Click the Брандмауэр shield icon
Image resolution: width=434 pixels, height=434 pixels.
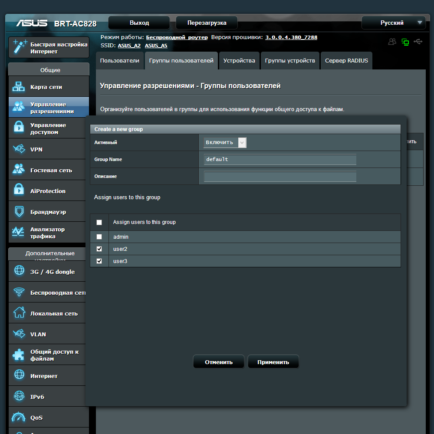[x=19, y=212]
